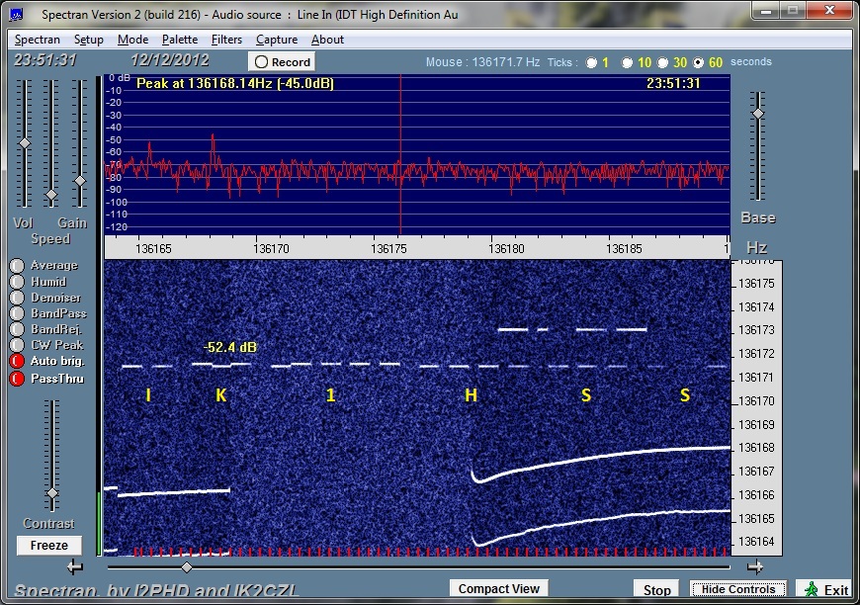Click the left scroll arrow icon
Screen dimensions: 860x605
point(75,567)
